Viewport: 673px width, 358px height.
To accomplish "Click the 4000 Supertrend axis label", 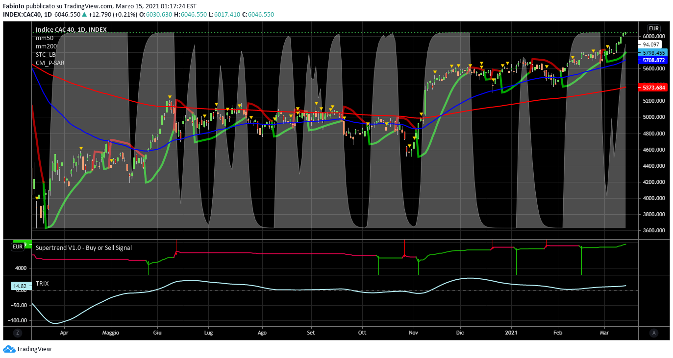I will click(21, 268).
